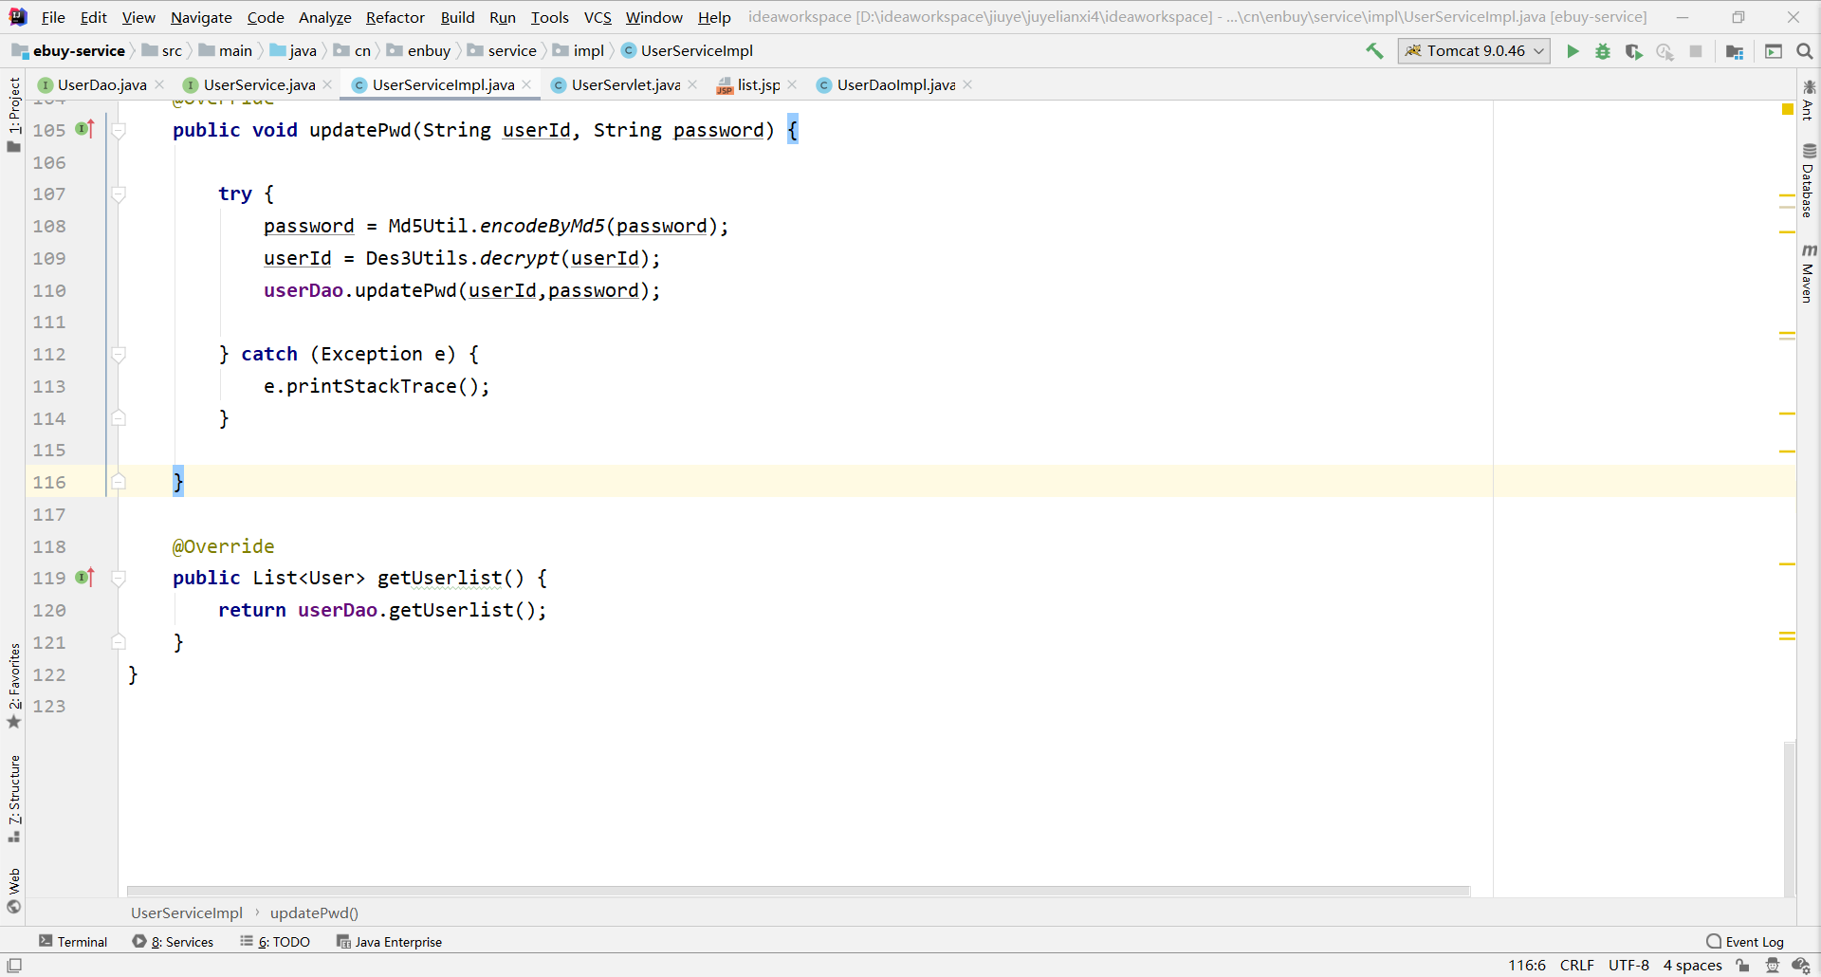1821x977 pixels.
Task: Toggle the Favorites tool window
Action: (x=14, y=686)
